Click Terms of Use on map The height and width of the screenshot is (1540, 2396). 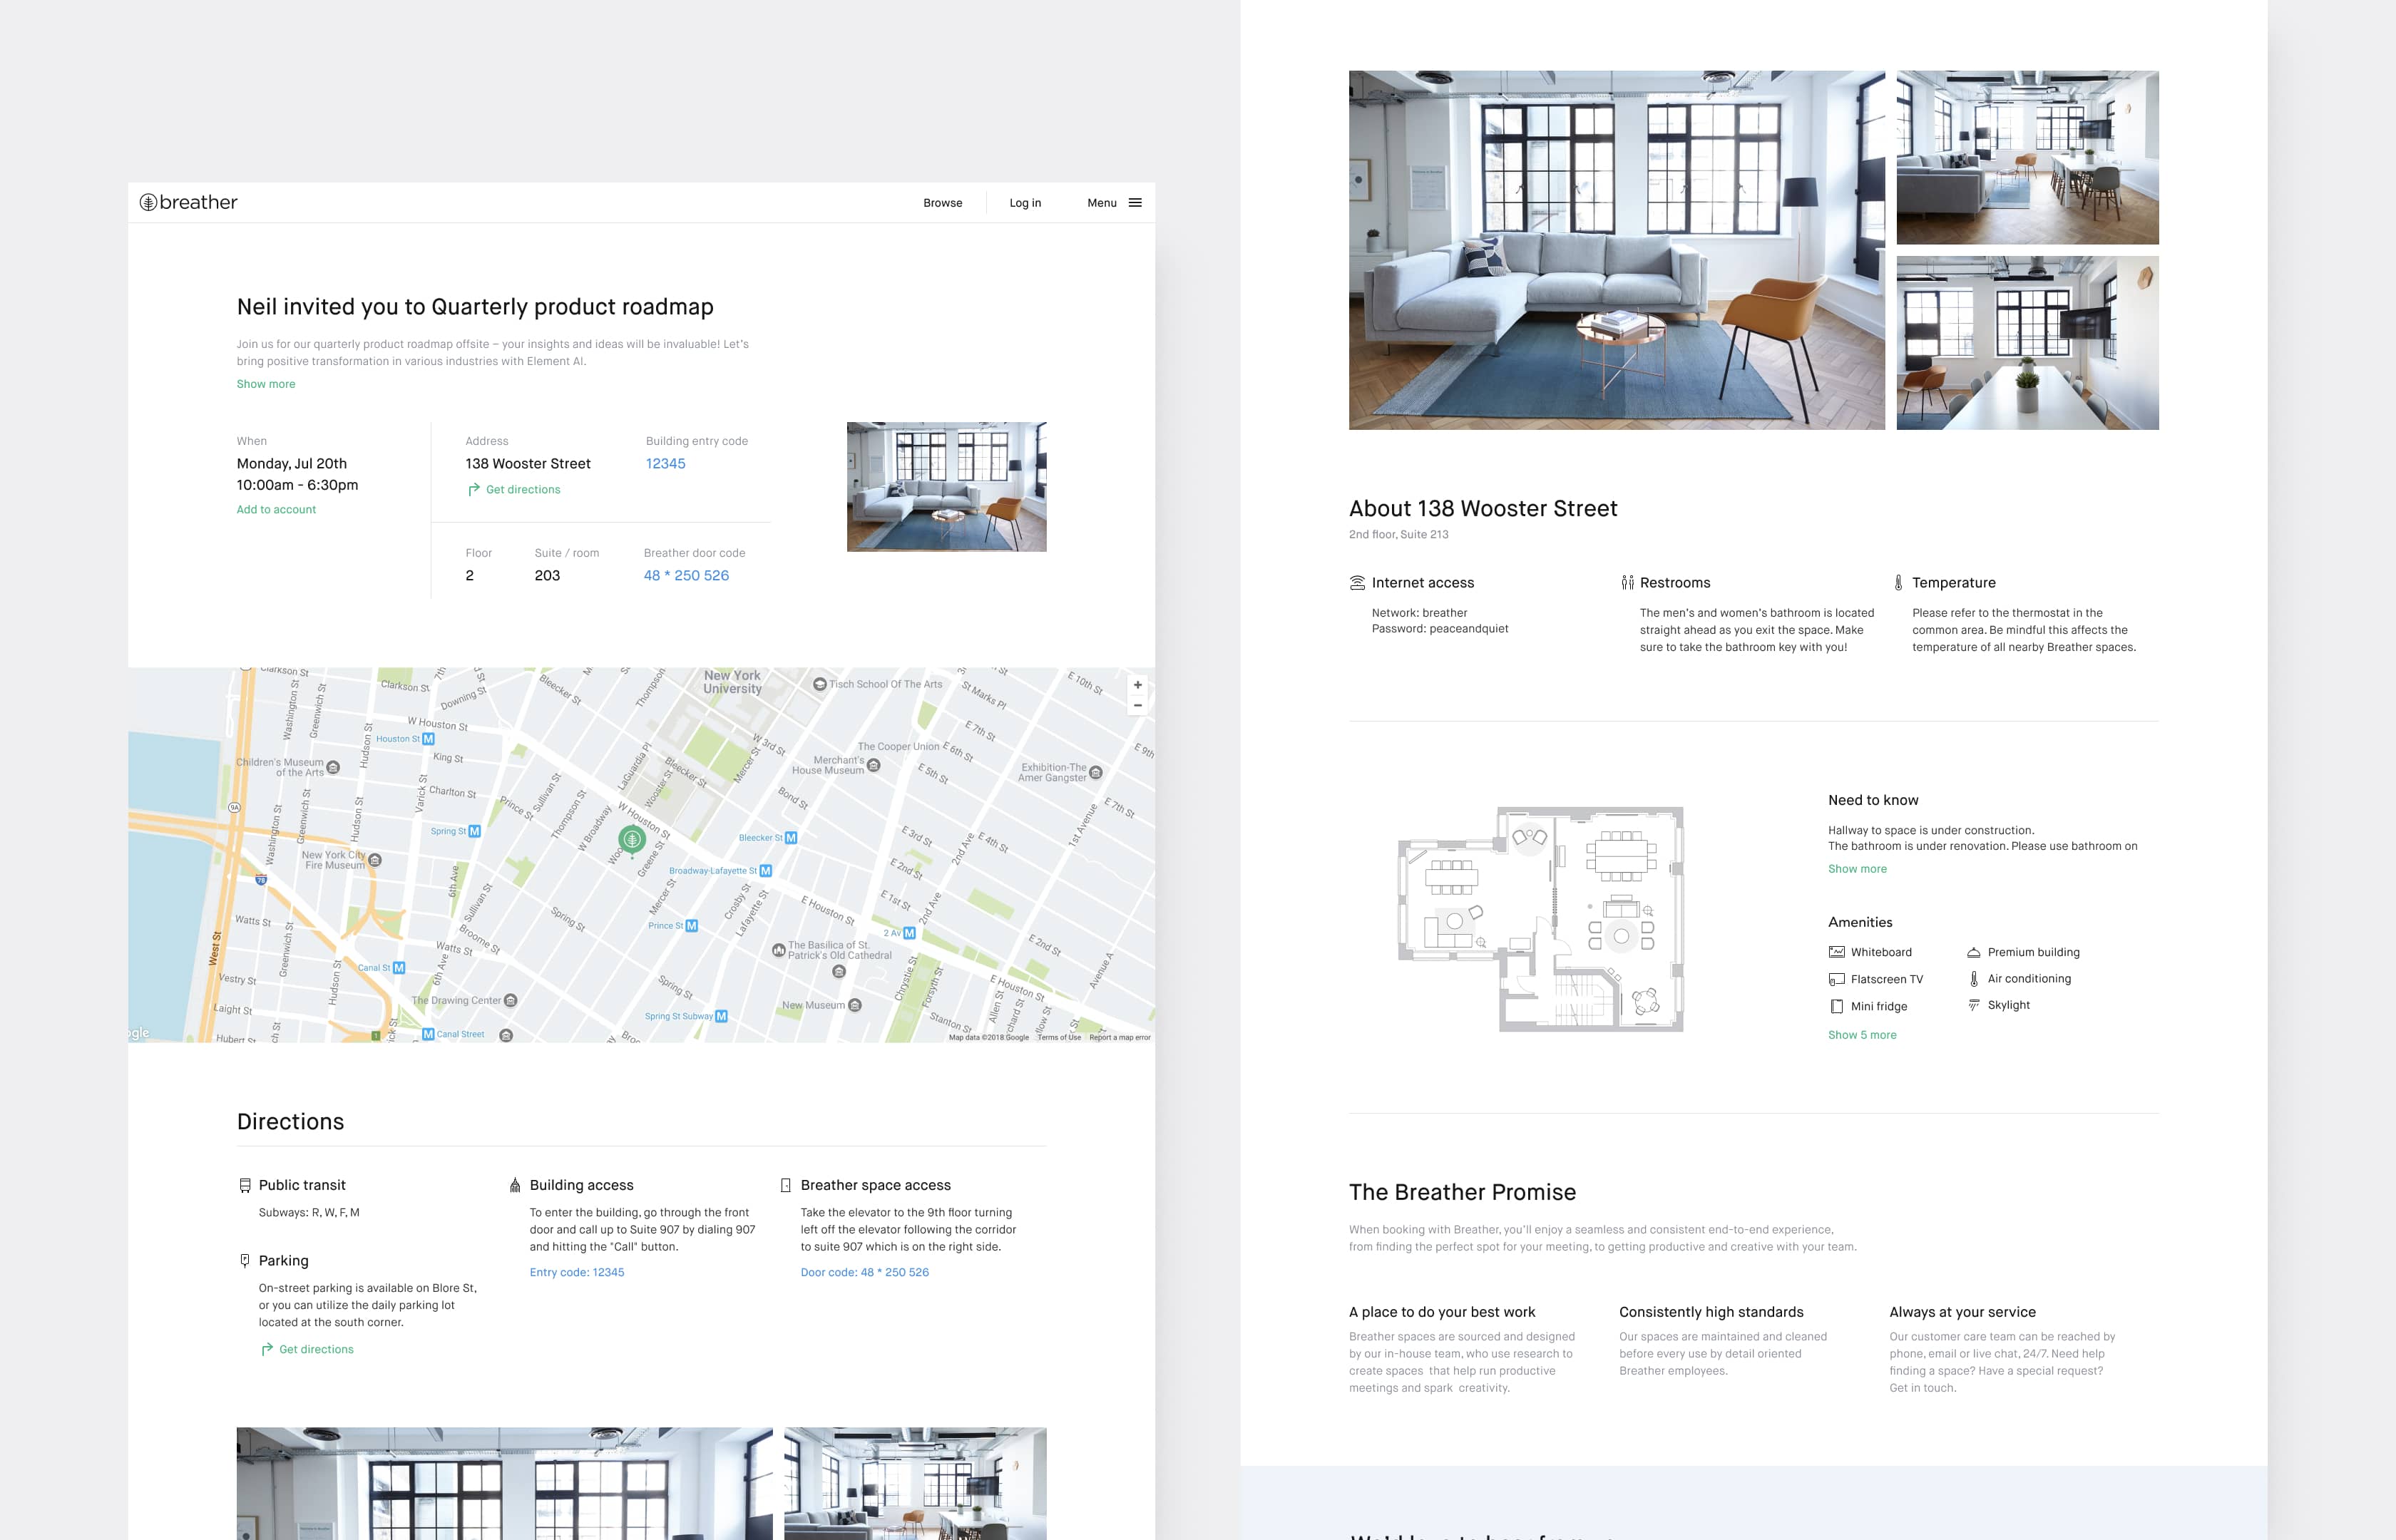tap(1059, 1037)
